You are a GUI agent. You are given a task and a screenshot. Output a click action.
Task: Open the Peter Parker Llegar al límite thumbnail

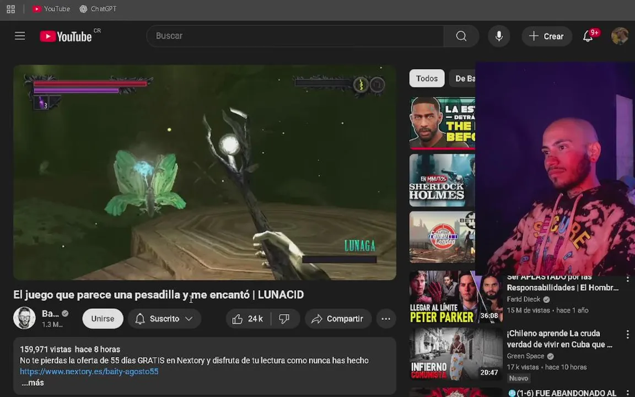[x=456, y=297]
